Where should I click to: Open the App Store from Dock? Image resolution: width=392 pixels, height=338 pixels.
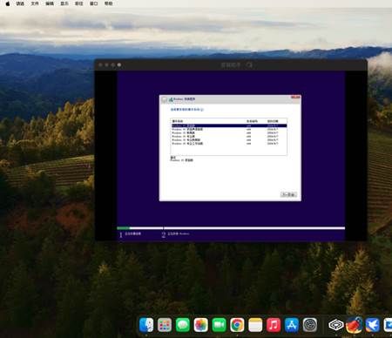(292, 325)
